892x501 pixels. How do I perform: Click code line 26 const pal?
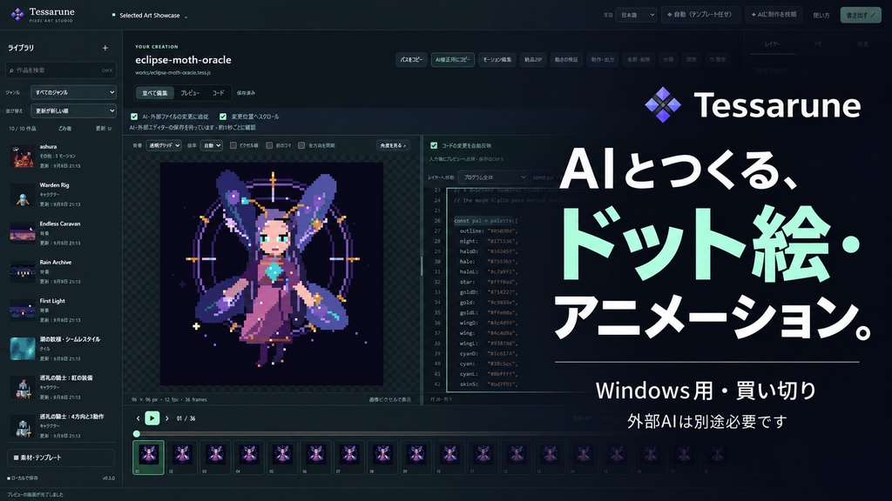click(x=486, y=220)
